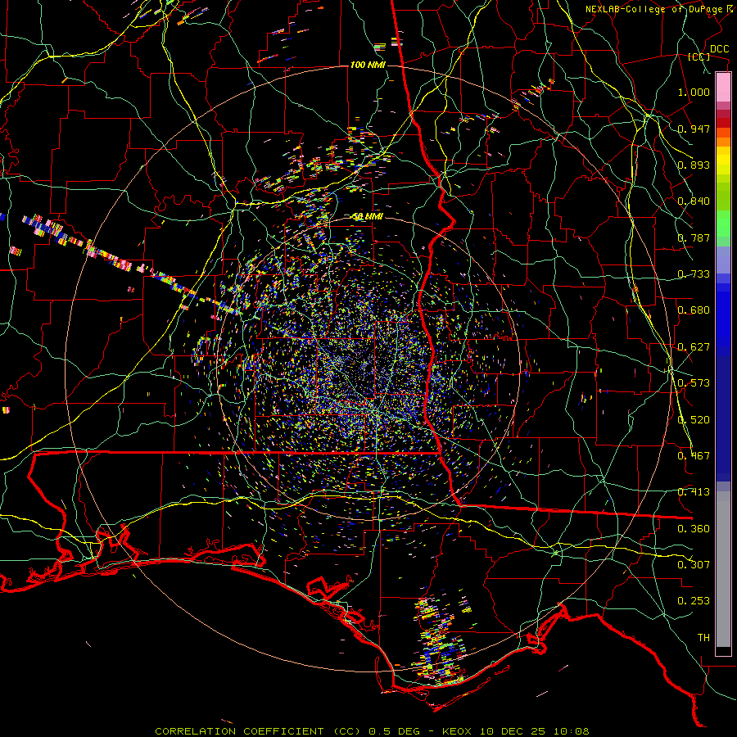Click the 1.000 scale value

pos(694,92)
